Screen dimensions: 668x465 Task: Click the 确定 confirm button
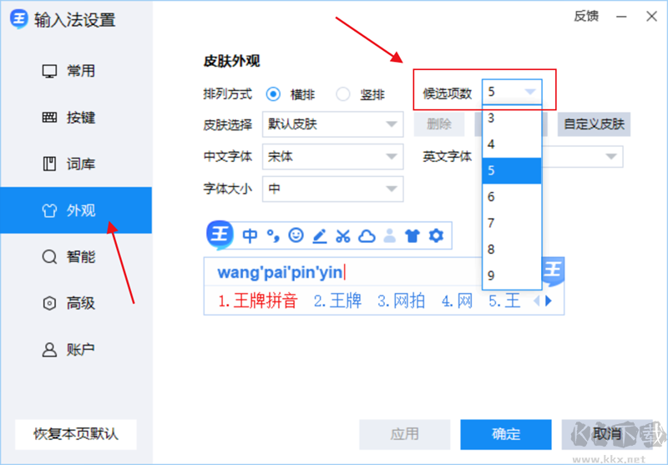point(506,434)
